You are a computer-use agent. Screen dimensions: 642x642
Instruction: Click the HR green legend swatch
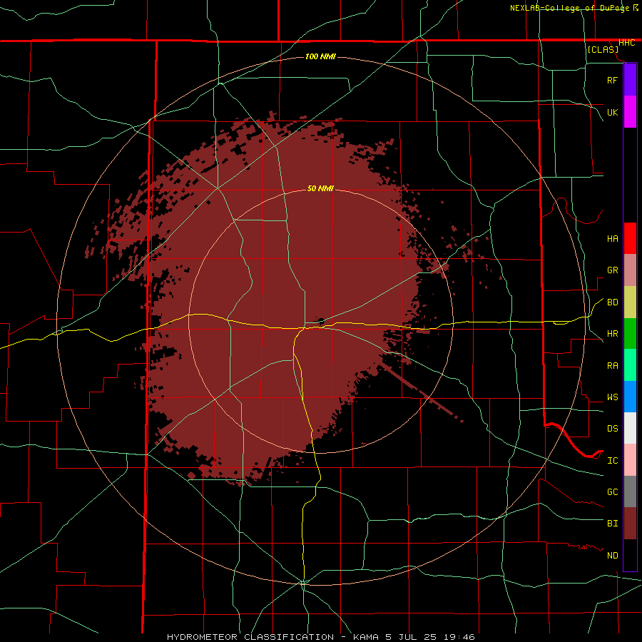tap(630, 334)
